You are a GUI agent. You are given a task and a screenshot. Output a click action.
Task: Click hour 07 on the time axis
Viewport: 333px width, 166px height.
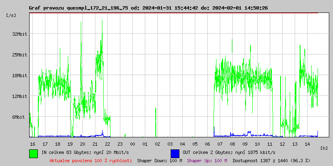coord(220,144)
